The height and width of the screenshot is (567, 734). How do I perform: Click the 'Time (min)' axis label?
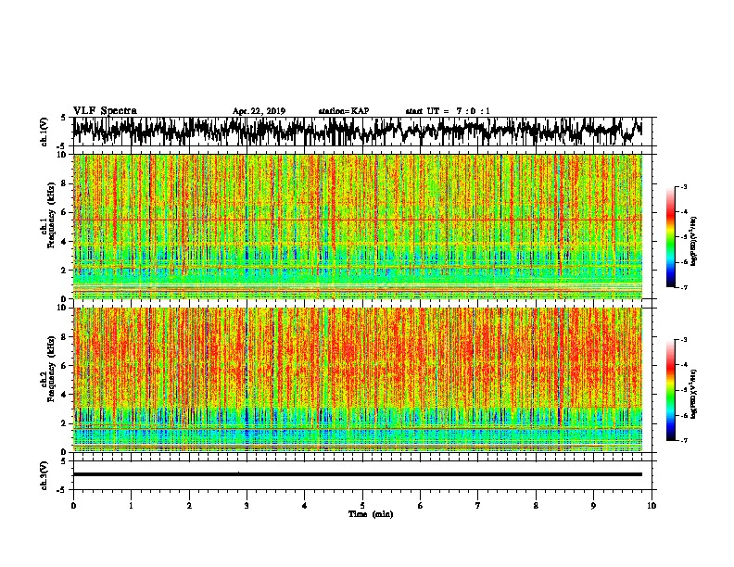tap(371, 514)
